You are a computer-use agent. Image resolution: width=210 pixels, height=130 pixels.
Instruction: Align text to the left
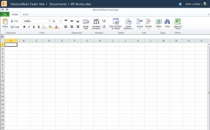(66, 27)
